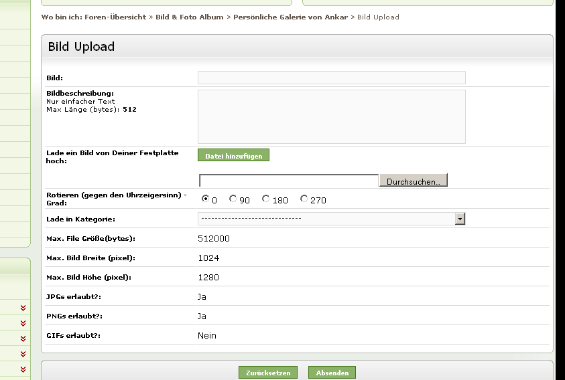Viewport: 565px width, 380px height.
Task: Click the file path field beside Durchsuchen
Action: click(289, 181)
